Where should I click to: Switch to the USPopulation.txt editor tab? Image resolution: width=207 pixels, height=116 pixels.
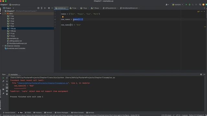tap(110, 8)
